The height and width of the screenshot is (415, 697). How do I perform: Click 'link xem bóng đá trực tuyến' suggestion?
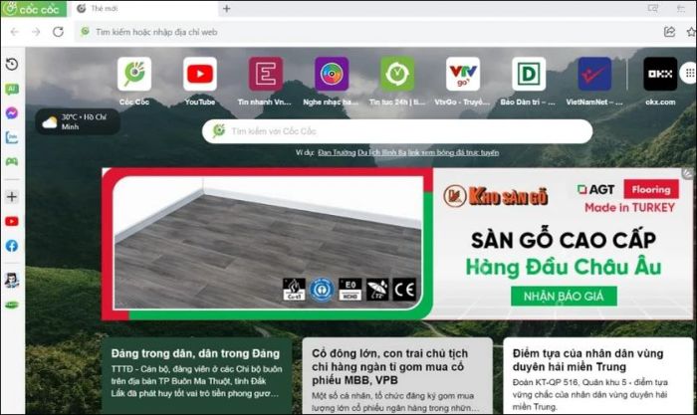pyautogui.click(x=453, y=153)
